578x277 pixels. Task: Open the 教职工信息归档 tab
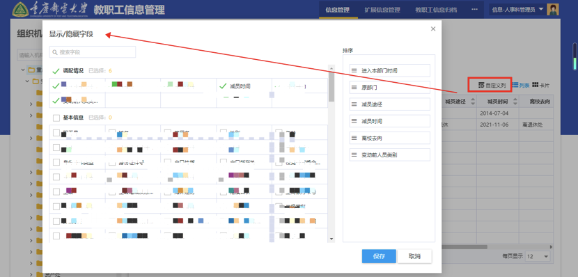click(x=436, y=10)
